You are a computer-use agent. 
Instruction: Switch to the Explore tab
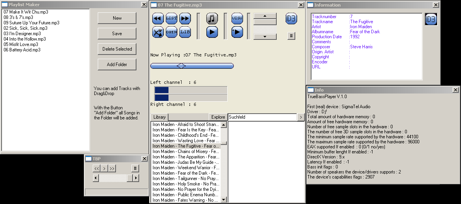click(x=218, y=117)
